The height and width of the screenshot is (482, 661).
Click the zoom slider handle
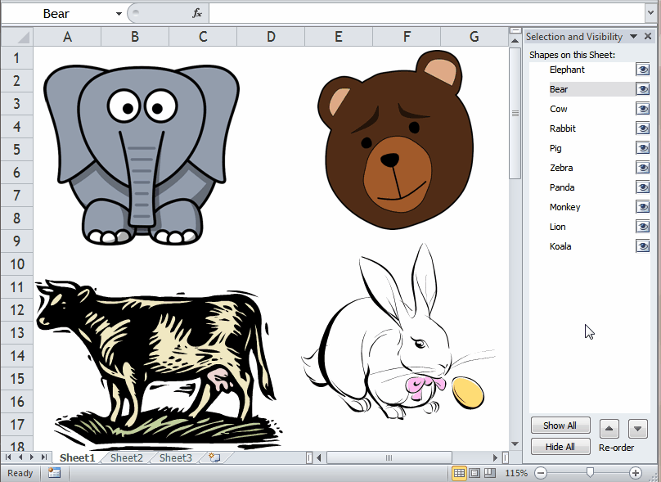click(590, 473)
